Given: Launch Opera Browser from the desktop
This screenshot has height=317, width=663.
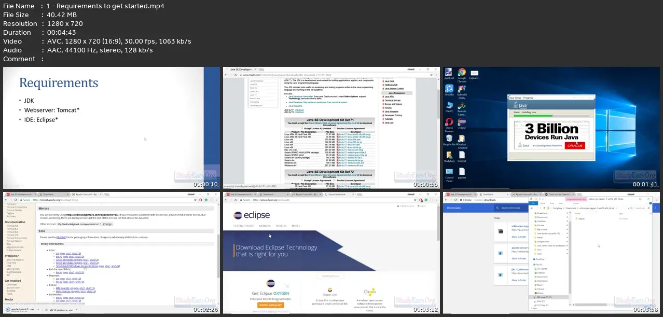Looking at the screenshot, I should pos(449,125).
